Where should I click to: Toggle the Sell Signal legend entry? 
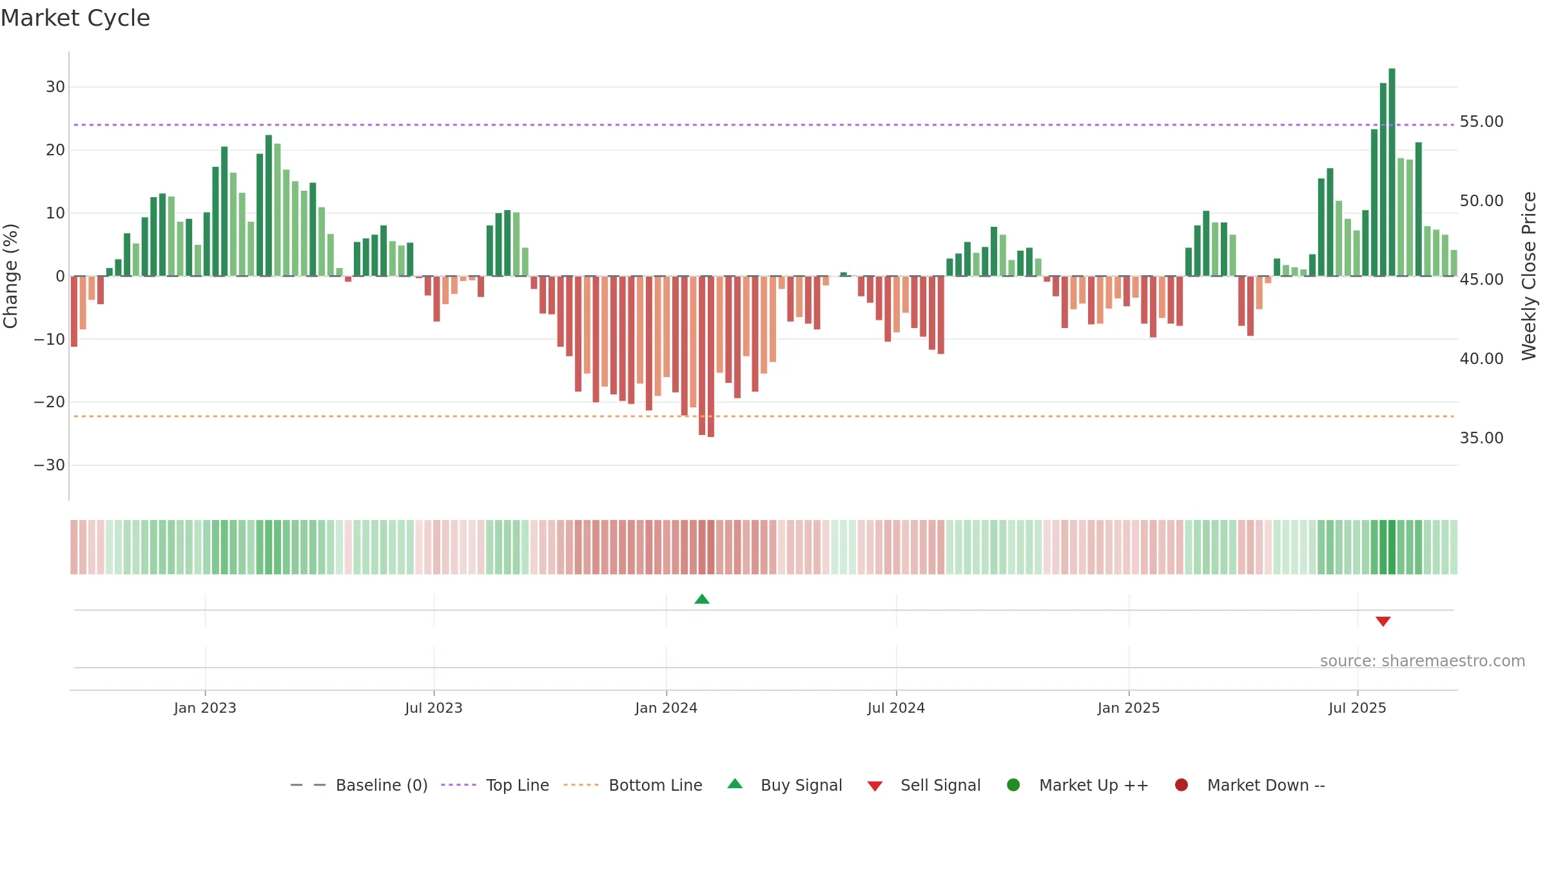click(x=924, y=785)
